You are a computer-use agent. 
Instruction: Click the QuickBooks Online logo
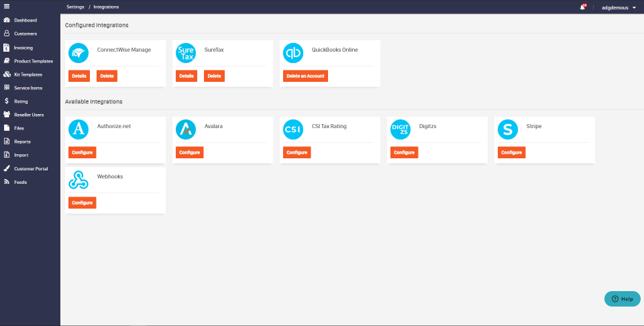click(293, 53)
